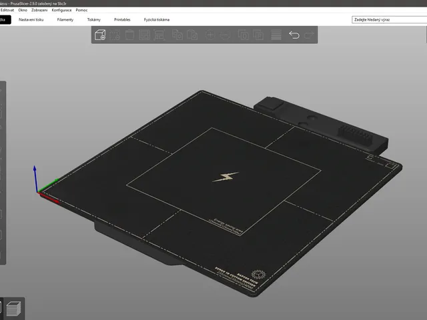Switch to Tiskárny tab
This screenshot has height=320, width=427.
tap(93, 19)
